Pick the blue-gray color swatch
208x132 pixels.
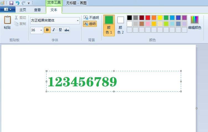click(178, 24)
